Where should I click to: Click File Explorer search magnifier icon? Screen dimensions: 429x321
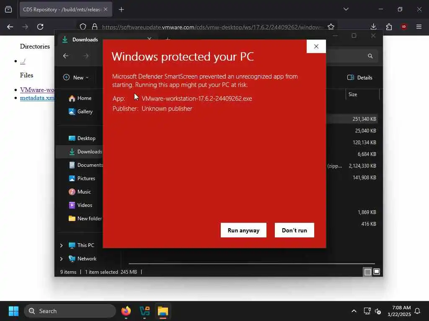(370, 56)
